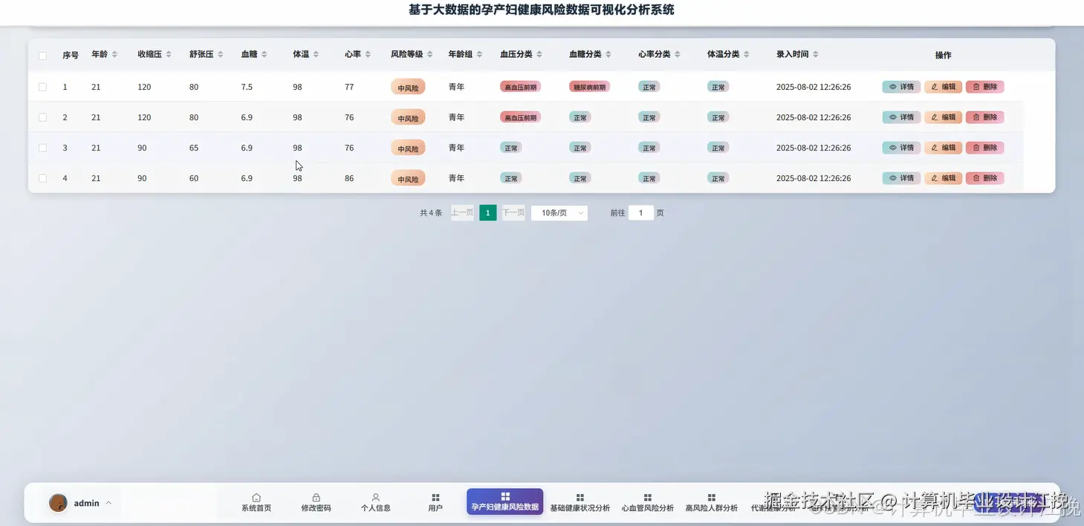Click the 个人信息 person icon
This screenshot has width=1084, height=526.
[x=376, y=498]
